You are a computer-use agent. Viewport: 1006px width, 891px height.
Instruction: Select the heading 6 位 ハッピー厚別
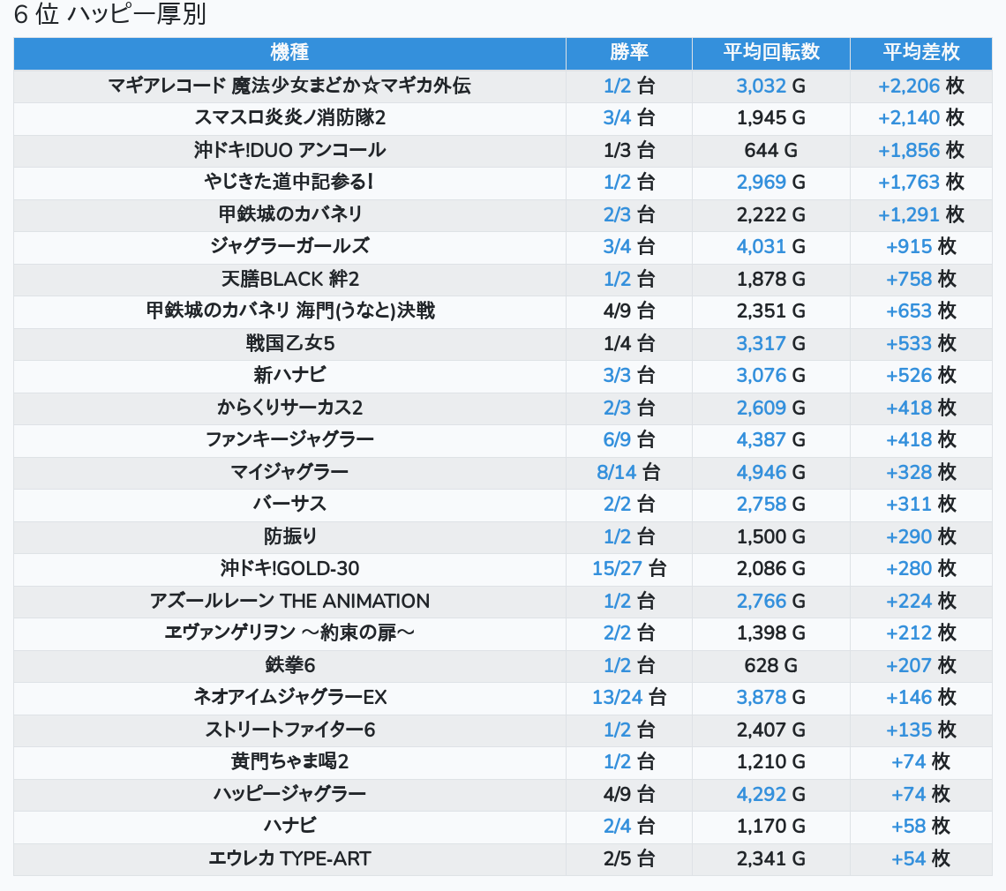tap(109, 14)
